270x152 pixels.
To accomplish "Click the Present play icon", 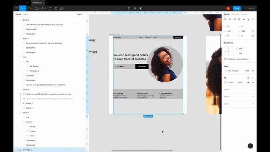I will pos(244,8).
